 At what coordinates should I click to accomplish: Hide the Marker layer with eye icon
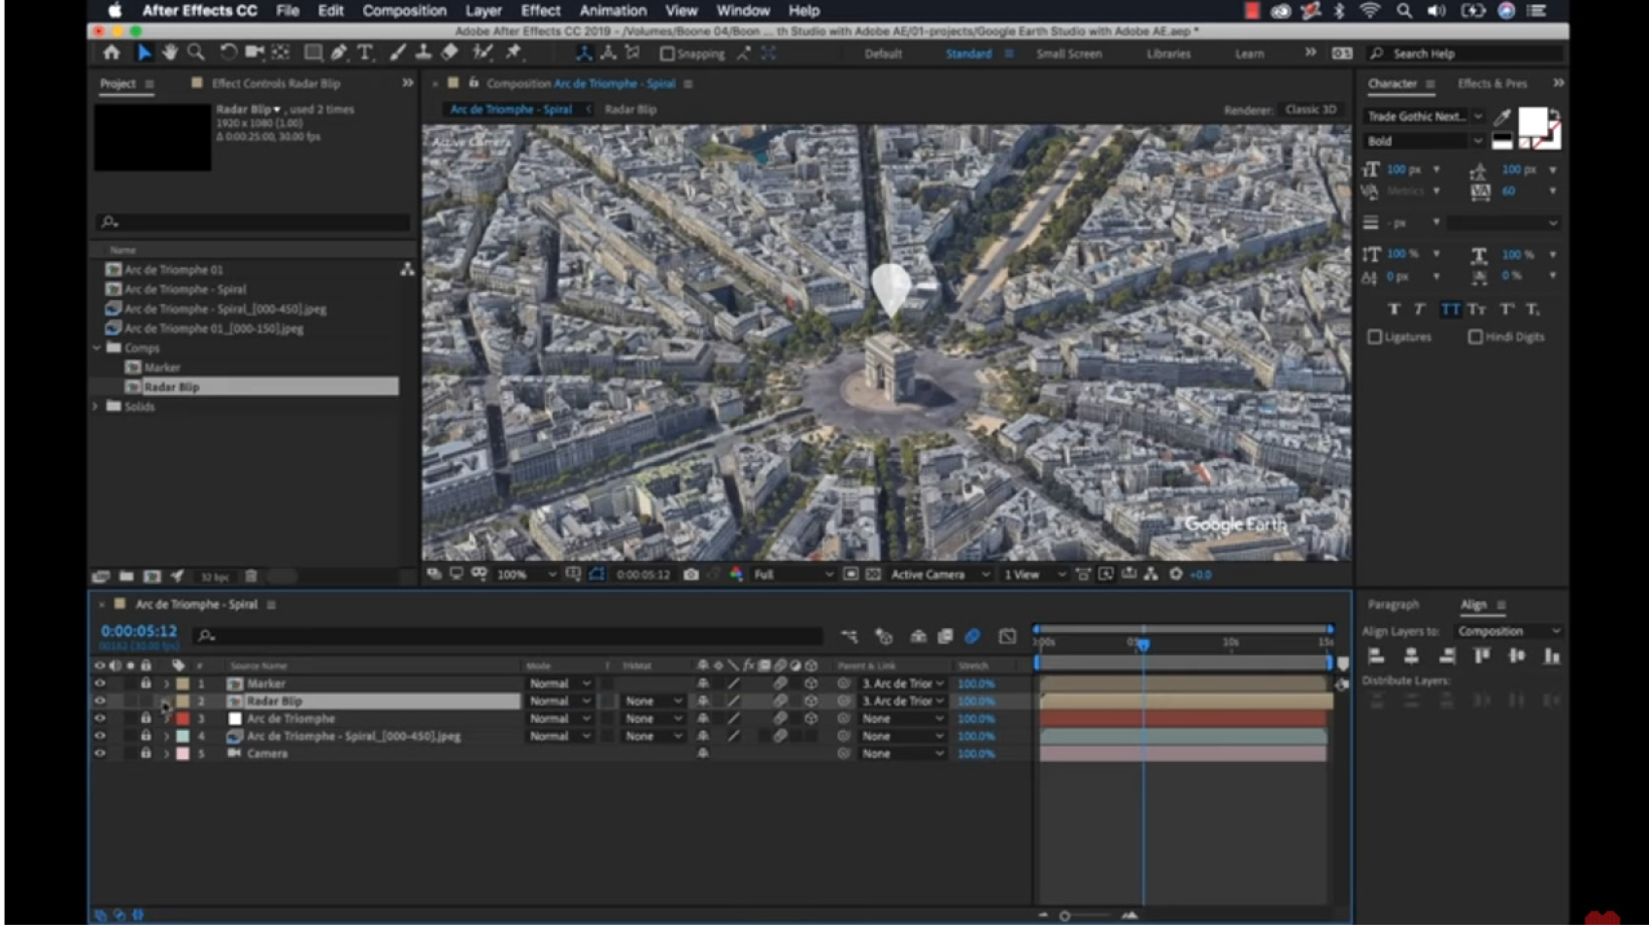(x=99, y=683)
